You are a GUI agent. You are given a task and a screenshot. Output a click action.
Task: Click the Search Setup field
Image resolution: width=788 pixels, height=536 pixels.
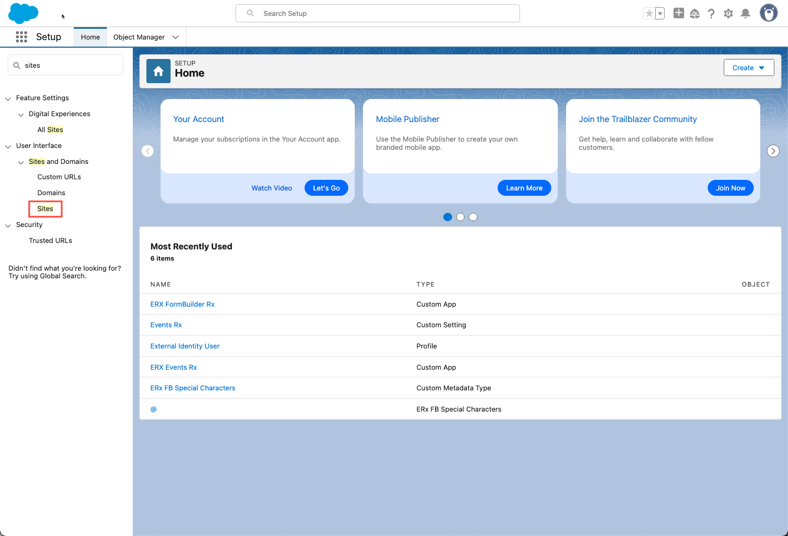pyautogui.click(x=378, y=14)
